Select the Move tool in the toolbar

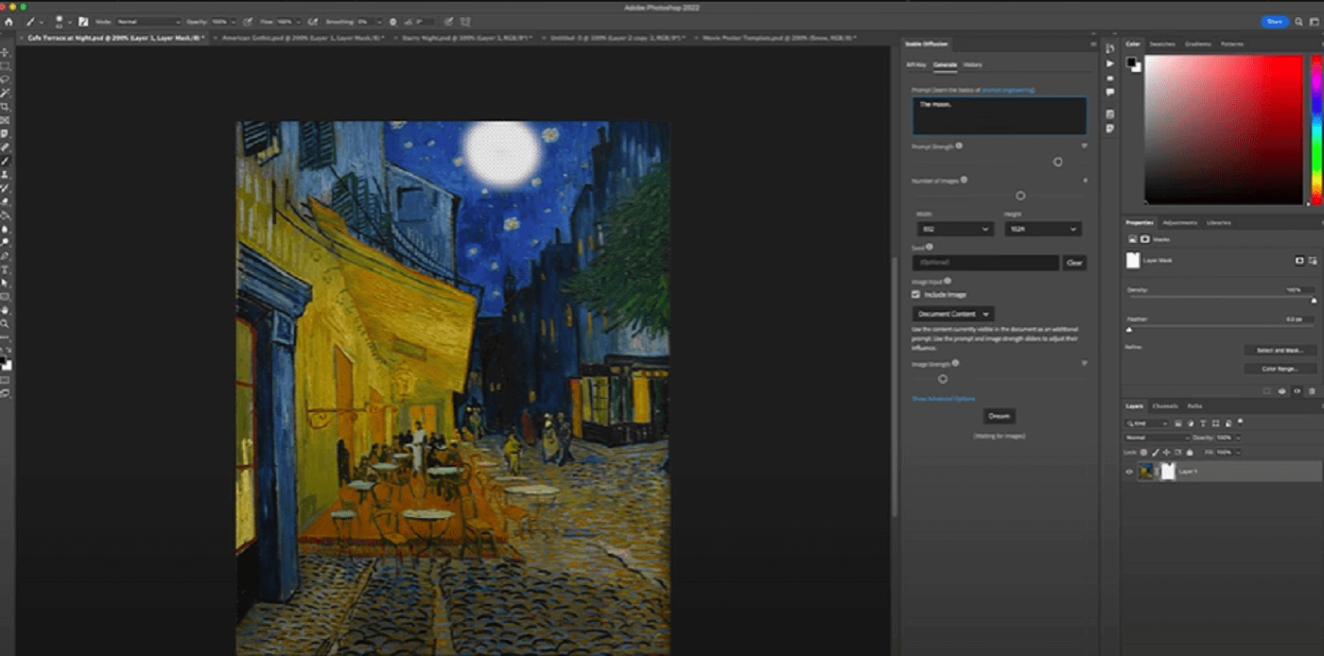click(x=6, y=52)
